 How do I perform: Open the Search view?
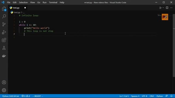coord(4,16)
